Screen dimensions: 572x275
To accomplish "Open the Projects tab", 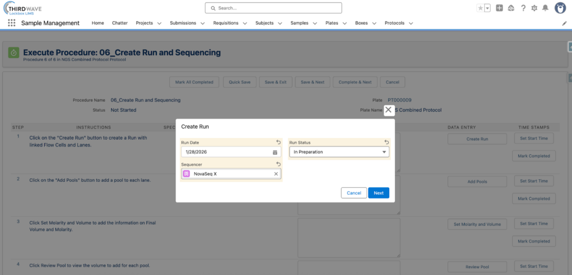I will click(144, 23).
